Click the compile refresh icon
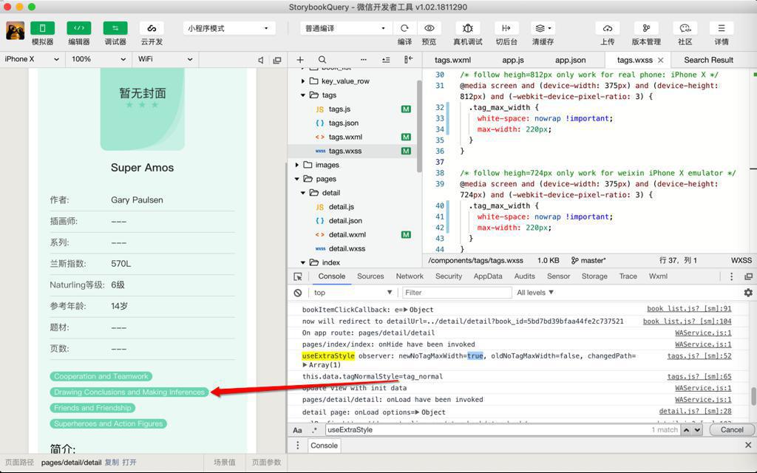The height and width of the screenshot is (473, 757). click(x=404, y=28)
